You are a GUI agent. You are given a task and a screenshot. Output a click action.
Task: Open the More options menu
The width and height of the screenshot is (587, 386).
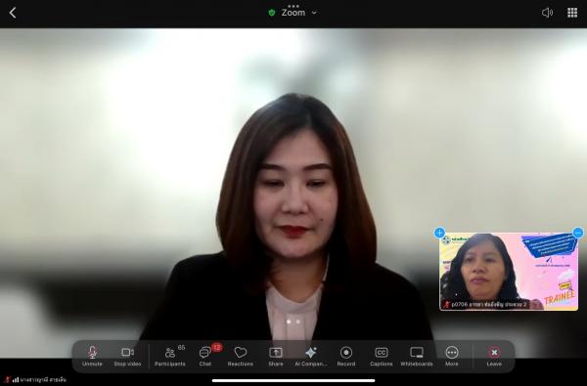pyautogui.click(x=452, y=356)
